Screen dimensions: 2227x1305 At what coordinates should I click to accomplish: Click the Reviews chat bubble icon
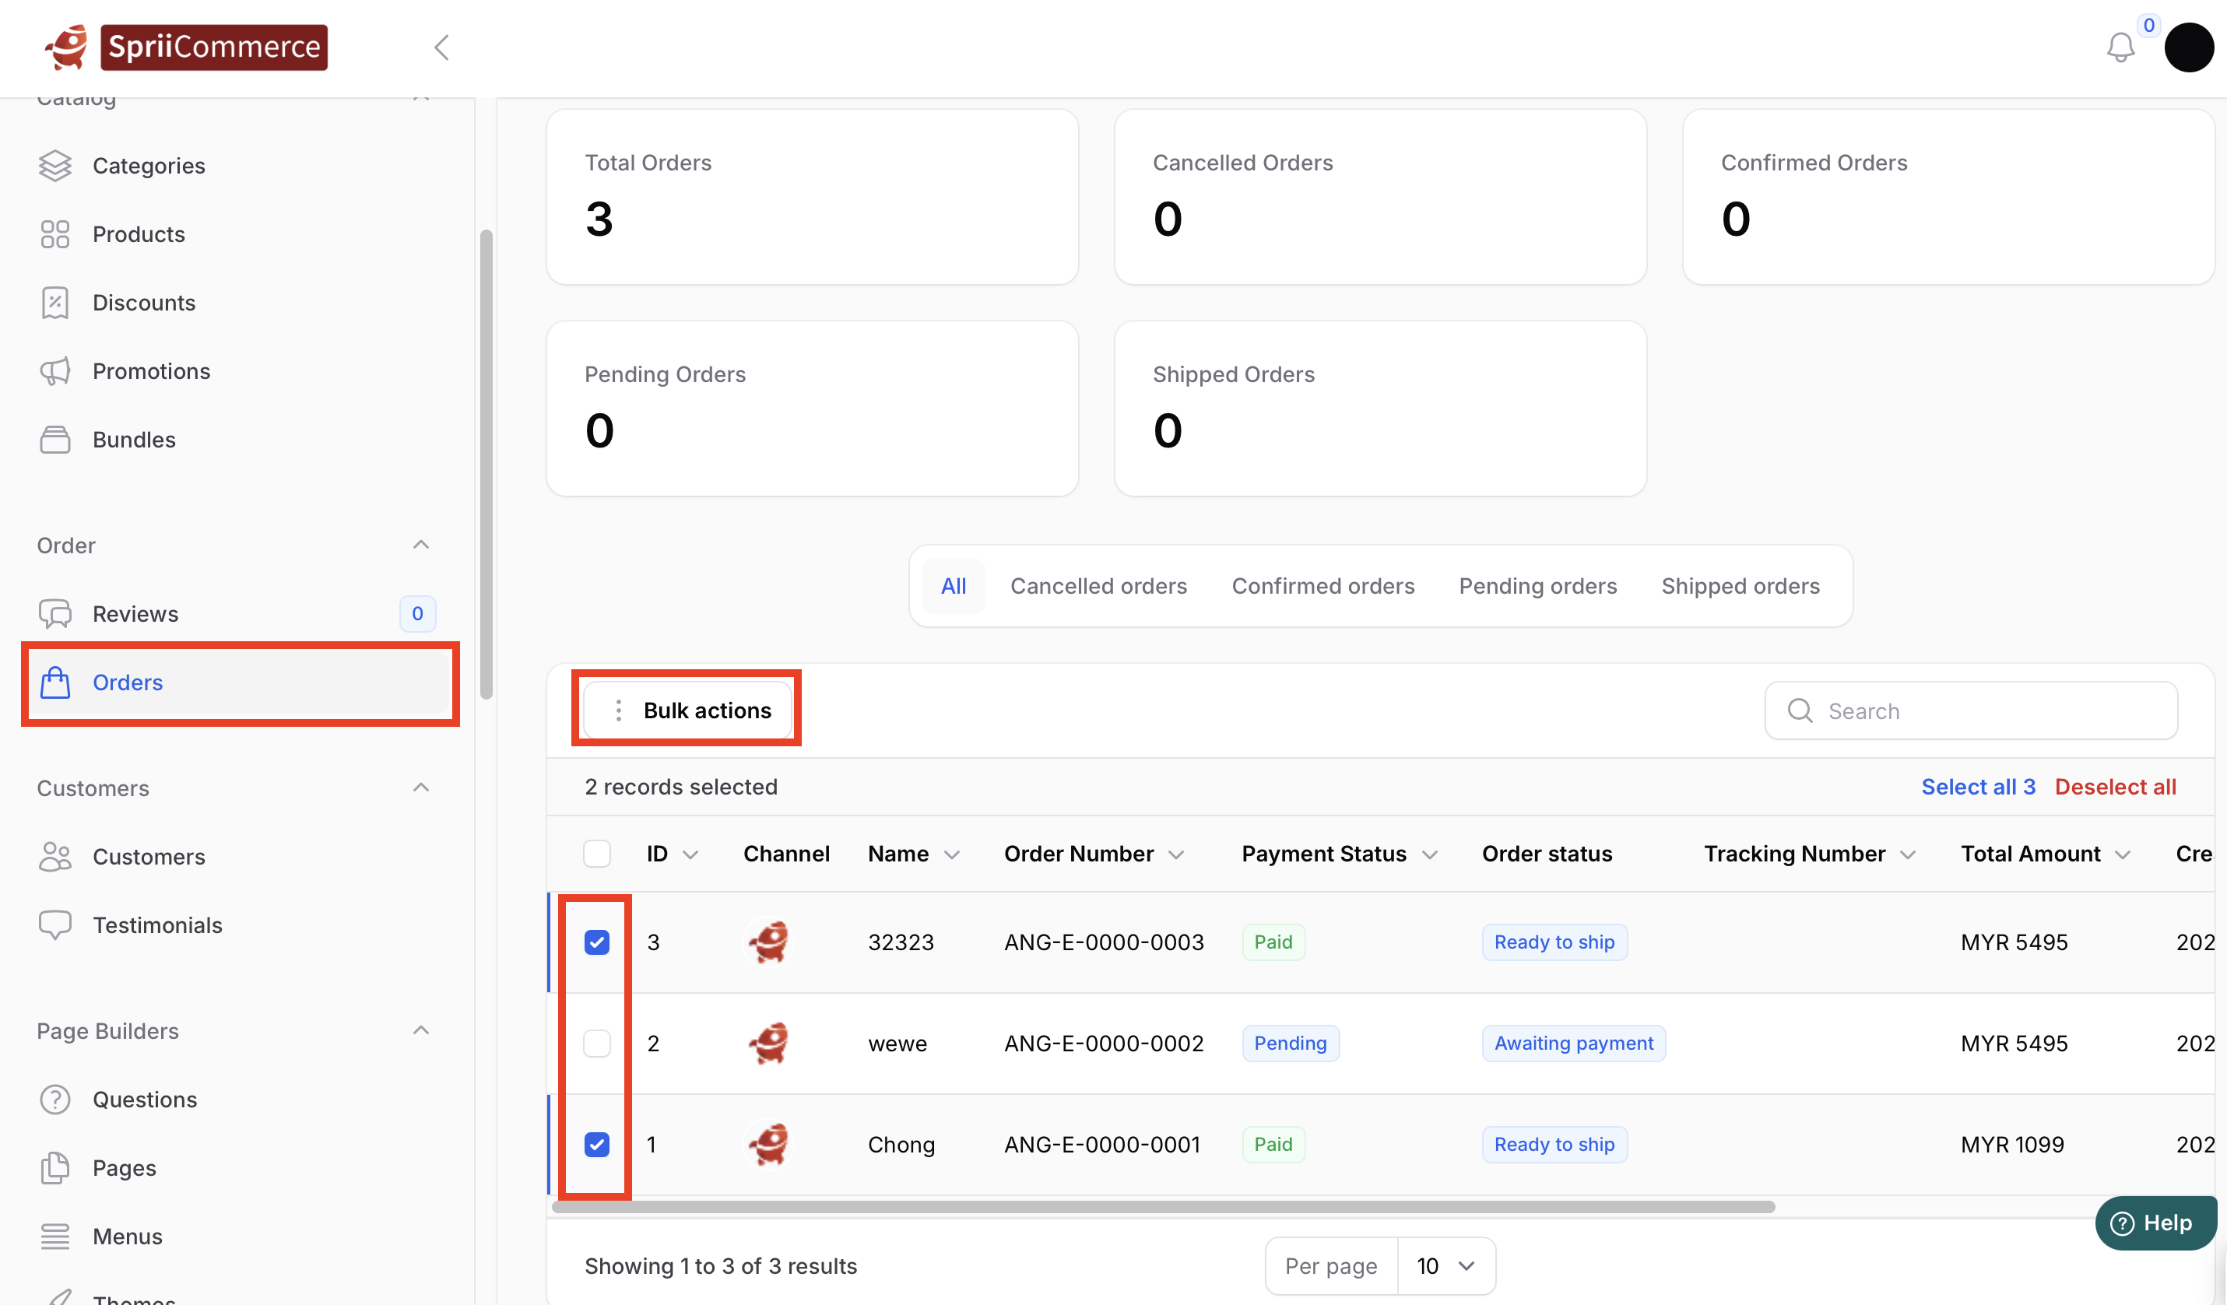pyautogui.click(x=54, y=614)
